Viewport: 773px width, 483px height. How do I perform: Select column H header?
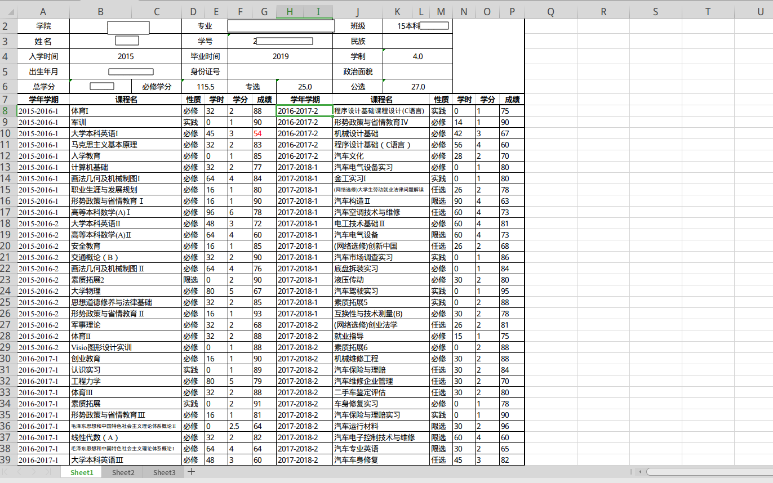290,12
